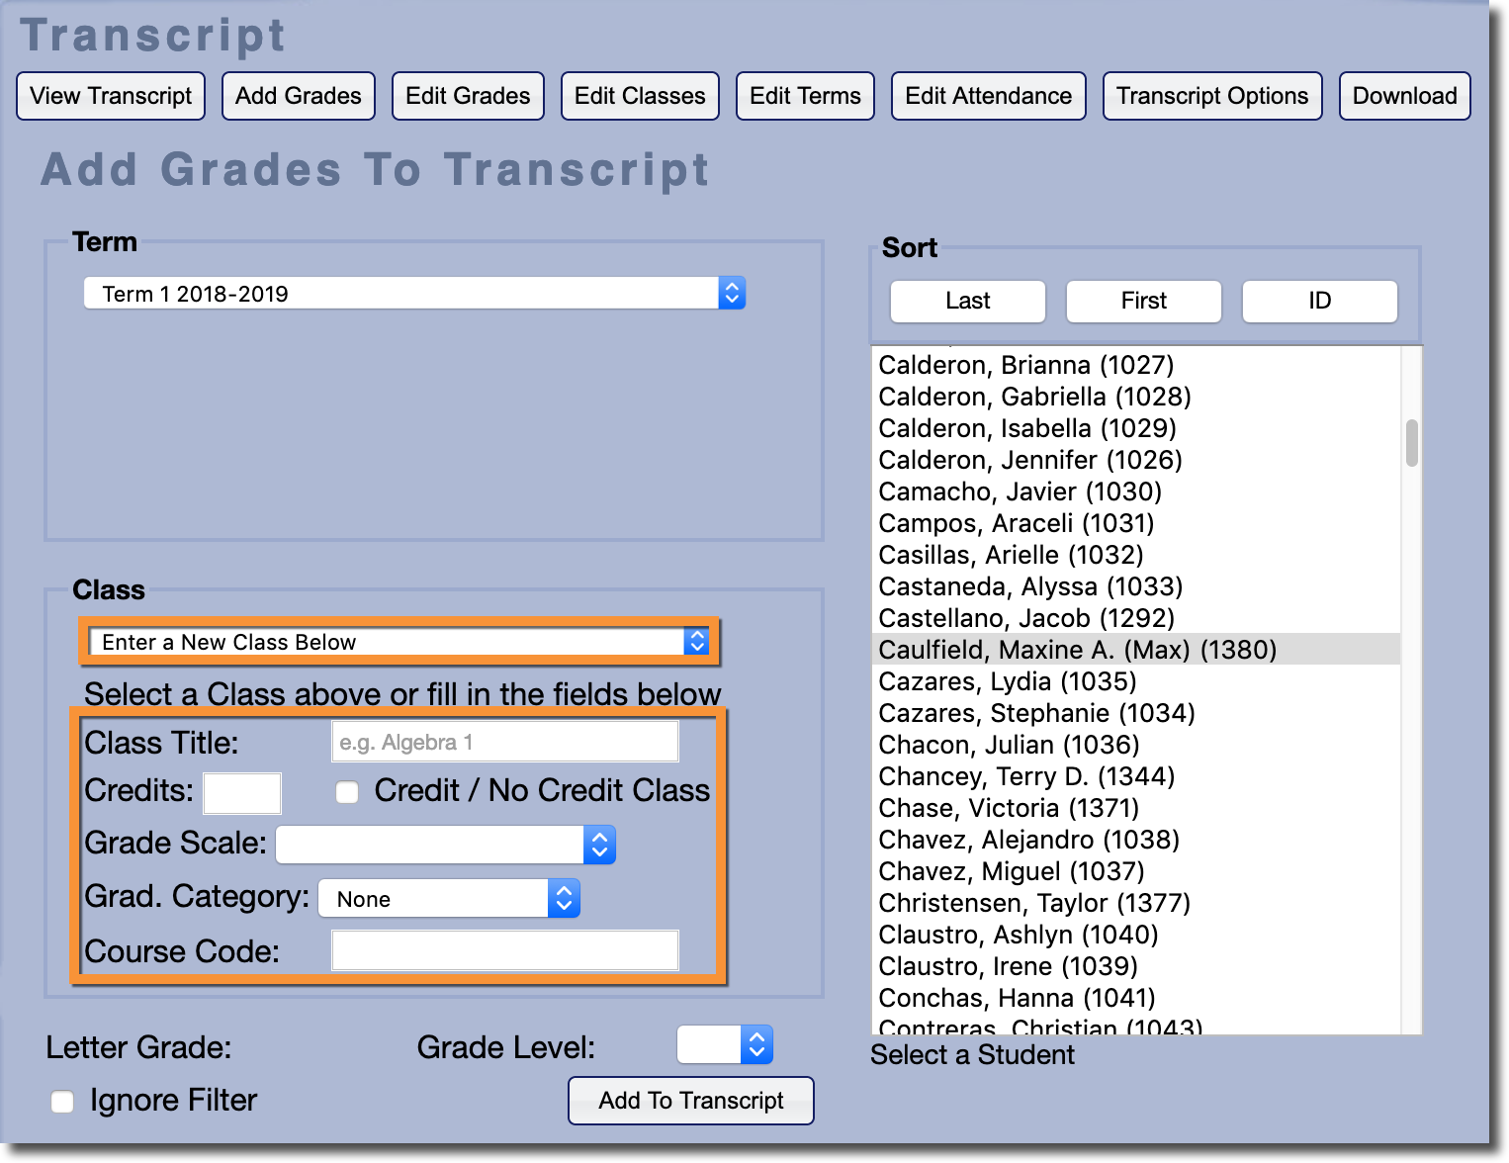Switch to the View Transcript tab
The height and width of the screenshot is (1163, 1509).
point(111,96)
